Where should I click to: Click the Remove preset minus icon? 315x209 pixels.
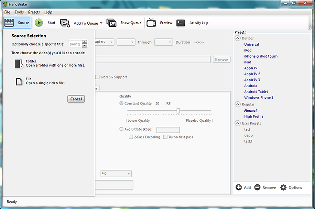coord(257,187)
